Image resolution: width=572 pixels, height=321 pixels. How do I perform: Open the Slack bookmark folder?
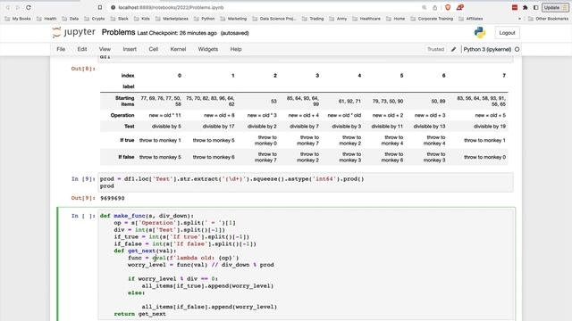pos(119,19)
